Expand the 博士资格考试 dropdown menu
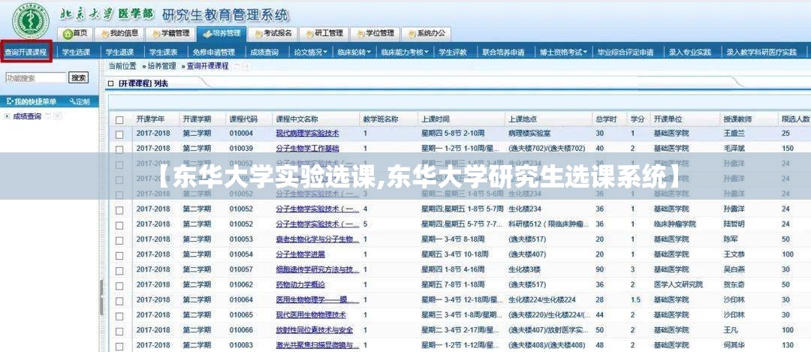The image size is (811, 352). [563, 53]
